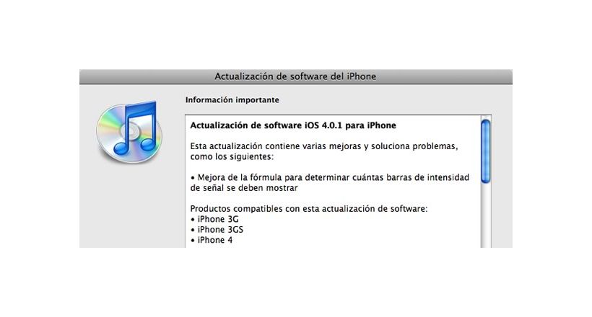Click the bullet dot before "iPhone 3G"
The width and height of the screenshot is (592, 317).
coord(193,220)
